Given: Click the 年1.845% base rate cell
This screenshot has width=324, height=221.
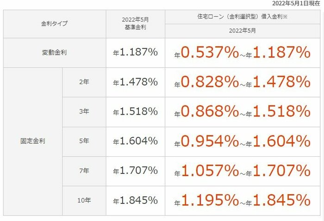Looking at the screenshot, I should pos(135,201).
